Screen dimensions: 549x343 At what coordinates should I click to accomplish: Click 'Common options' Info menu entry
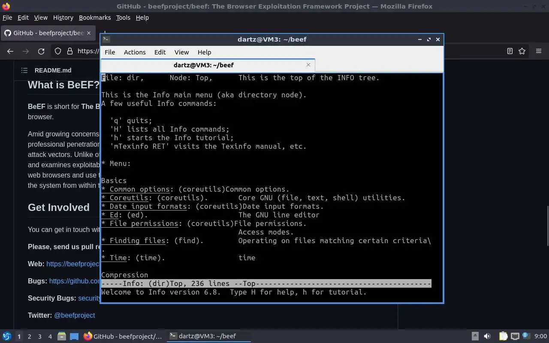(139, 189)
